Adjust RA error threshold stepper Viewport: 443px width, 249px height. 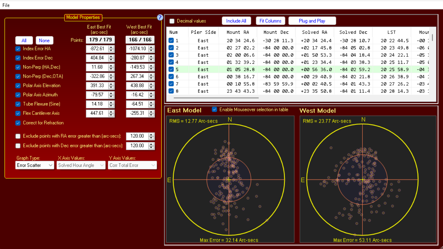click(x=151, y=136)
